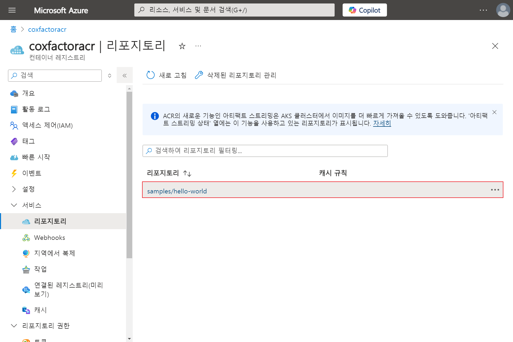Image resolution: width=513 pixels, height=342 pixels.
Task: Open the user account avatar
Action: click(503, 10)
